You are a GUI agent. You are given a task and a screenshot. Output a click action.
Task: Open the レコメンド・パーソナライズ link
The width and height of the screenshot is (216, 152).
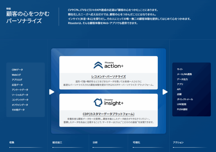click(109, 77)
